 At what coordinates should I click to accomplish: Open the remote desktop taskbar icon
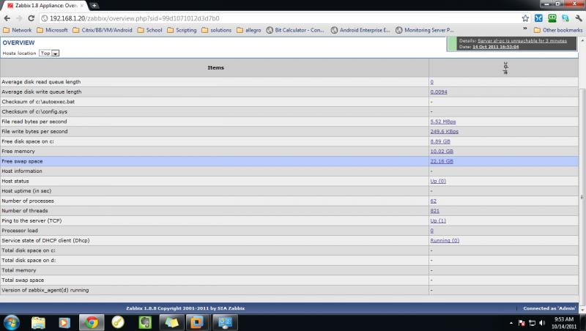coord(225,322)
